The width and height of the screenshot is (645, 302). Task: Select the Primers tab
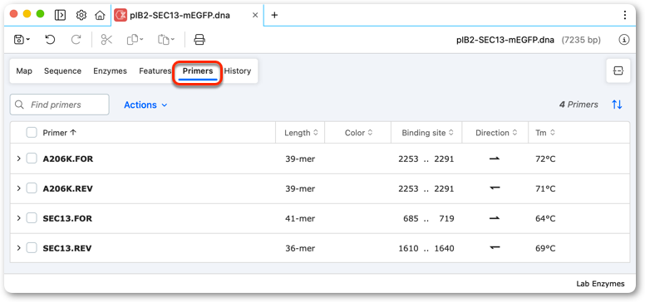198,71
